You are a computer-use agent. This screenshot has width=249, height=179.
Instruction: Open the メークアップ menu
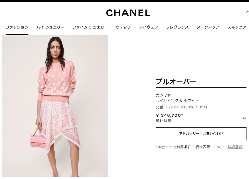[x=208, y=27]
